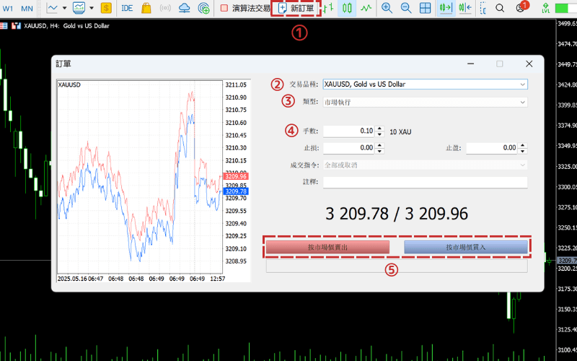Click the 註釋 comment text field
Viewport: 577px width, 361px height.
(425, 182)
